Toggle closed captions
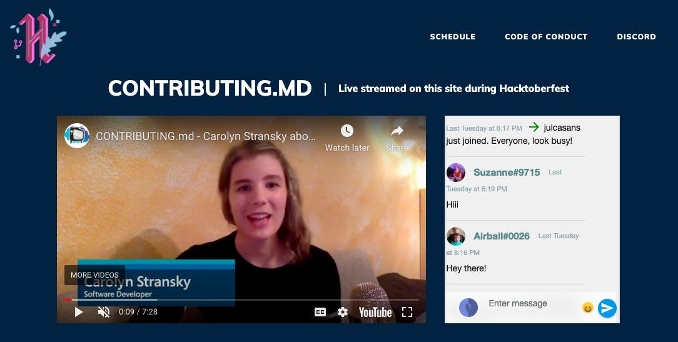This screenshot has width=678, height=342. (x=320, y=312)
